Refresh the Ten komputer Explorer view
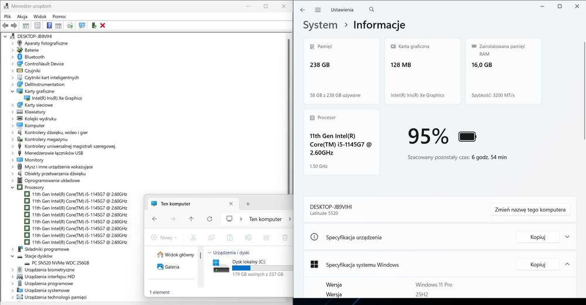Image resolution: width=586 pixels, height=305 pixels. tap(209, 219)
